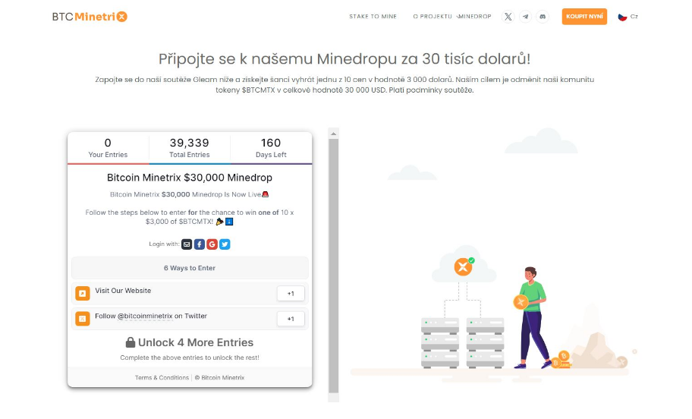Open © Bitcoin Minetrix footer link

219,377
